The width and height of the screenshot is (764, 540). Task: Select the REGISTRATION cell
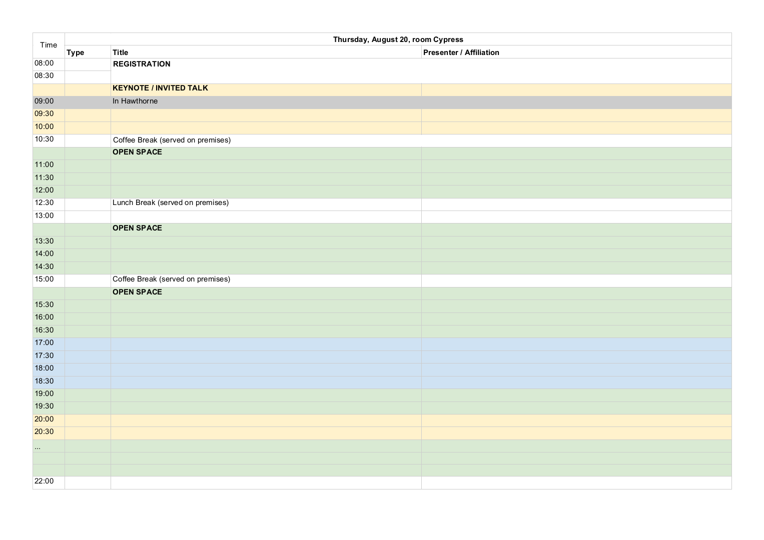pos(142,64)
